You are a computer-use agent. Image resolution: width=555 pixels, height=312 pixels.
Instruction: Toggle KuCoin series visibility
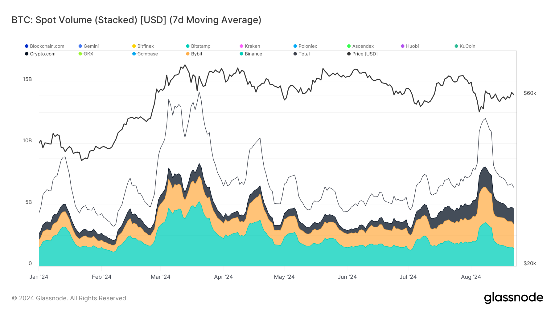(465, 46)
